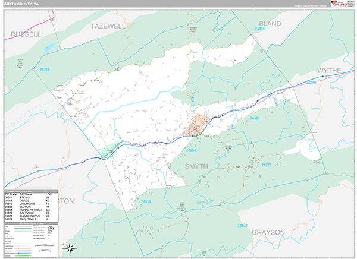Click the upper scale bar in legend
The width and height of the screenshot is (357, 259).
(x=45, y=245)
